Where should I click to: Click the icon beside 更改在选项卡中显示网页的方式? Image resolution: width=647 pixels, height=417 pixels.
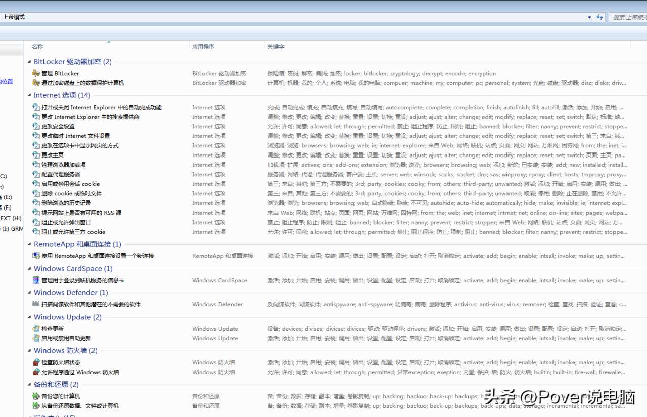coord(36,145)
